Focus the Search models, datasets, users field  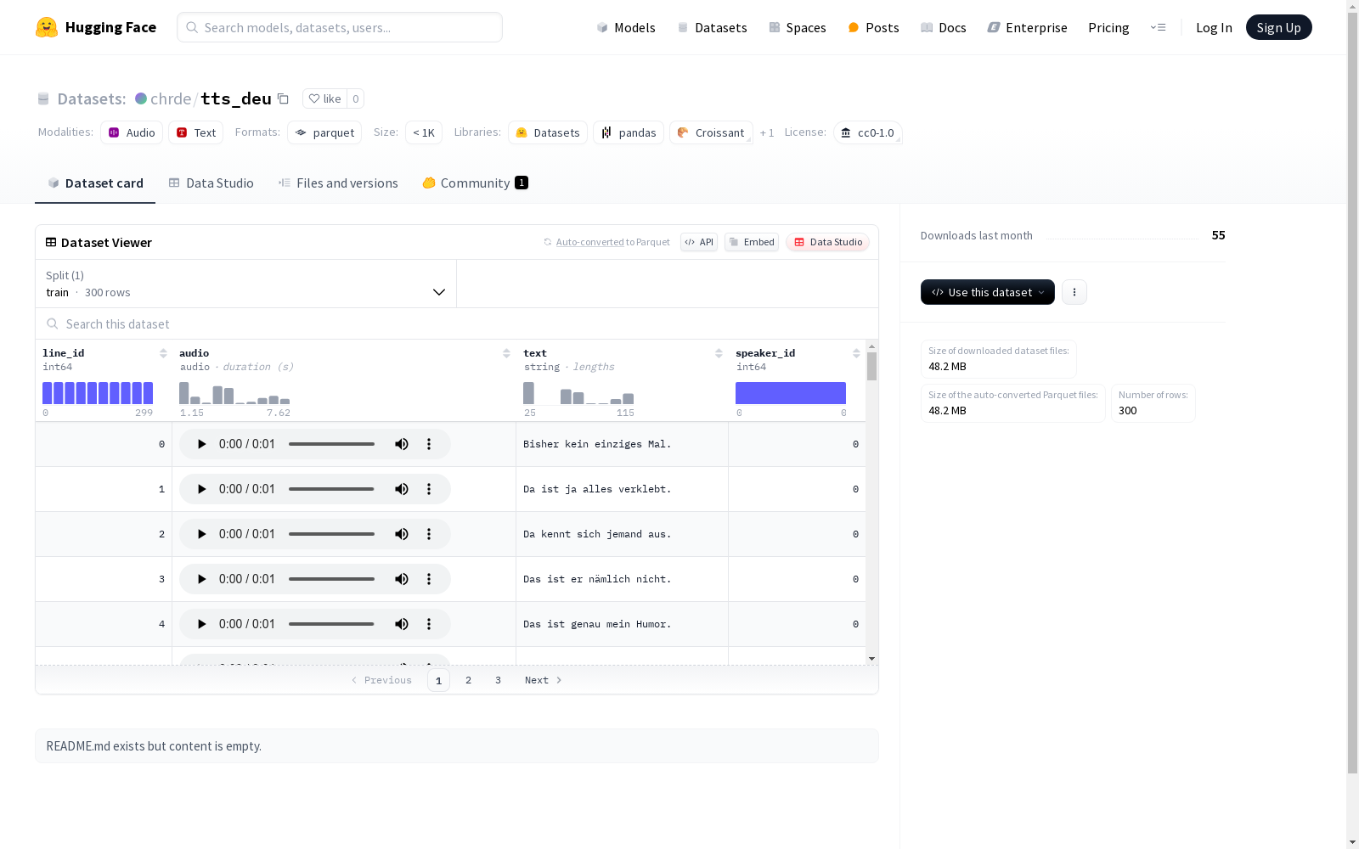point(340,27)
